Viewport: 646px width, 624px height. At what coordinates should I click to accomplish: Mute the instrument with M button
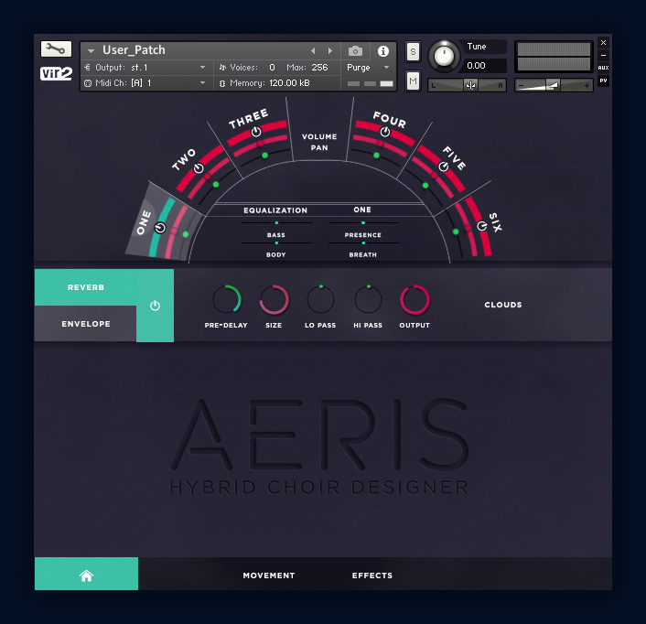(413, 82)
